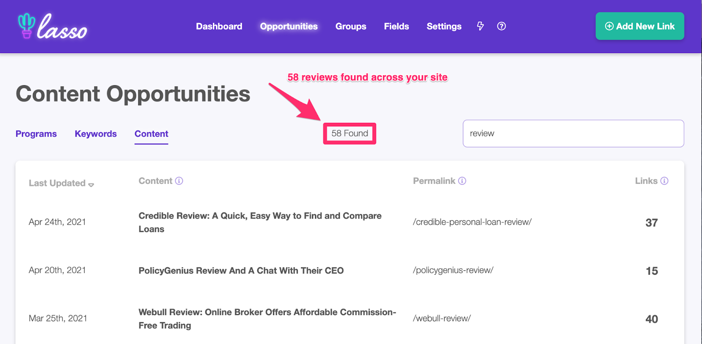The image size is (702, 344).
Task: Click the '58 Found' result count
Action: [x=350, y=133]
